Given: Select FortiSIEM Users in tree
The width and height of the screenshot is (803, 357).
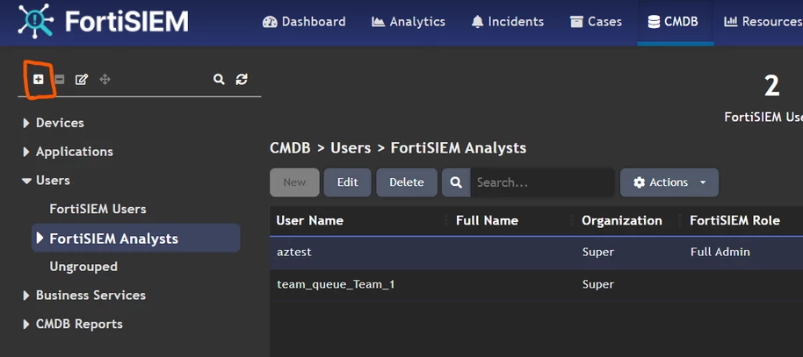Looking at the screenshot, I should point(98,209).
